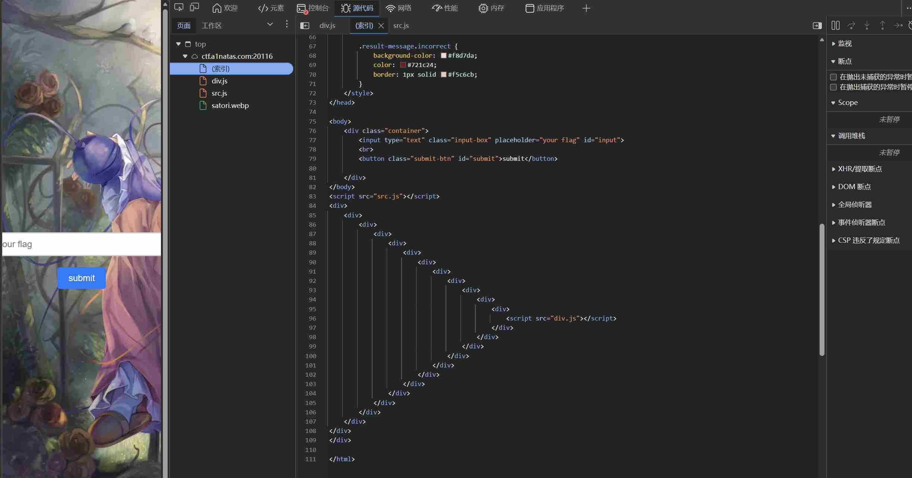Select the (索引) file in the tree
Screen dimensions: 912x478
(231, 68)
